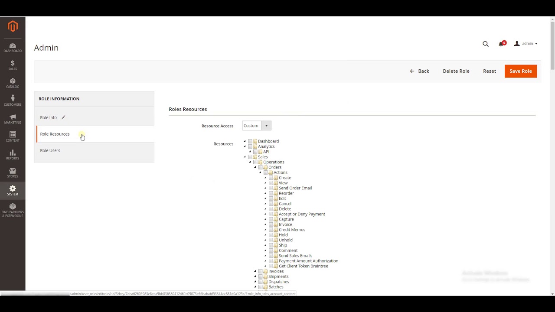Click the folder icon next to Sales
The width and height of the screenshot is (555, 312).
(x=255, y=157)
